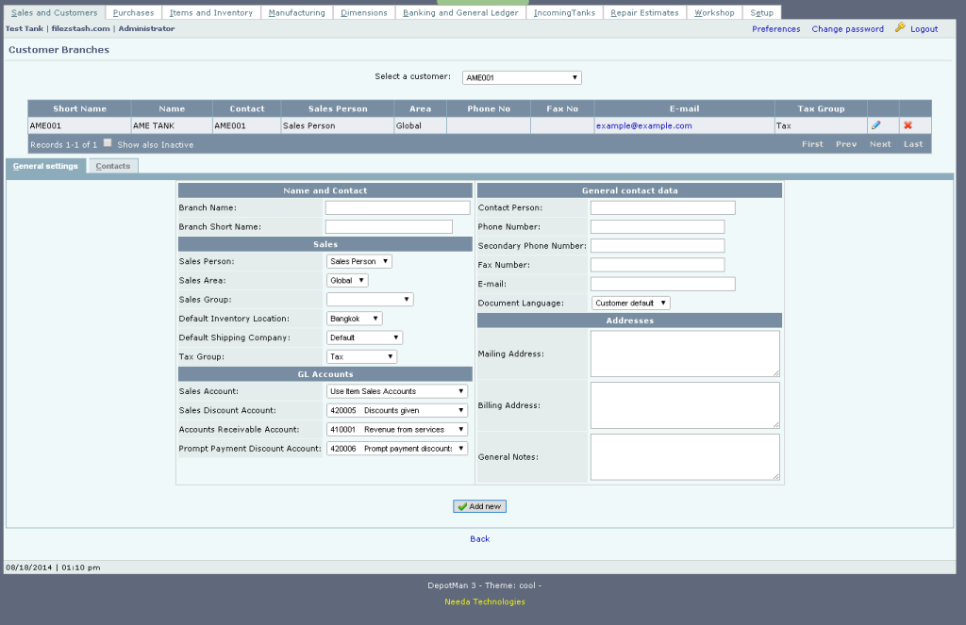Click the Global area cell
Image resolution: width=966 pixels, height=625 pixels.
click(x=420, y=125)
